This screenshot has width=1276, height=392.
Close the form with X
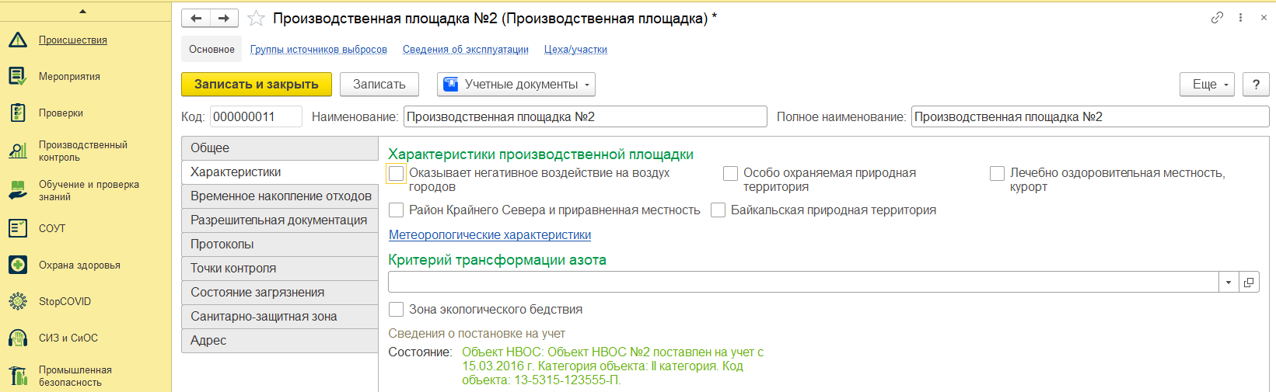(1264, 17)
